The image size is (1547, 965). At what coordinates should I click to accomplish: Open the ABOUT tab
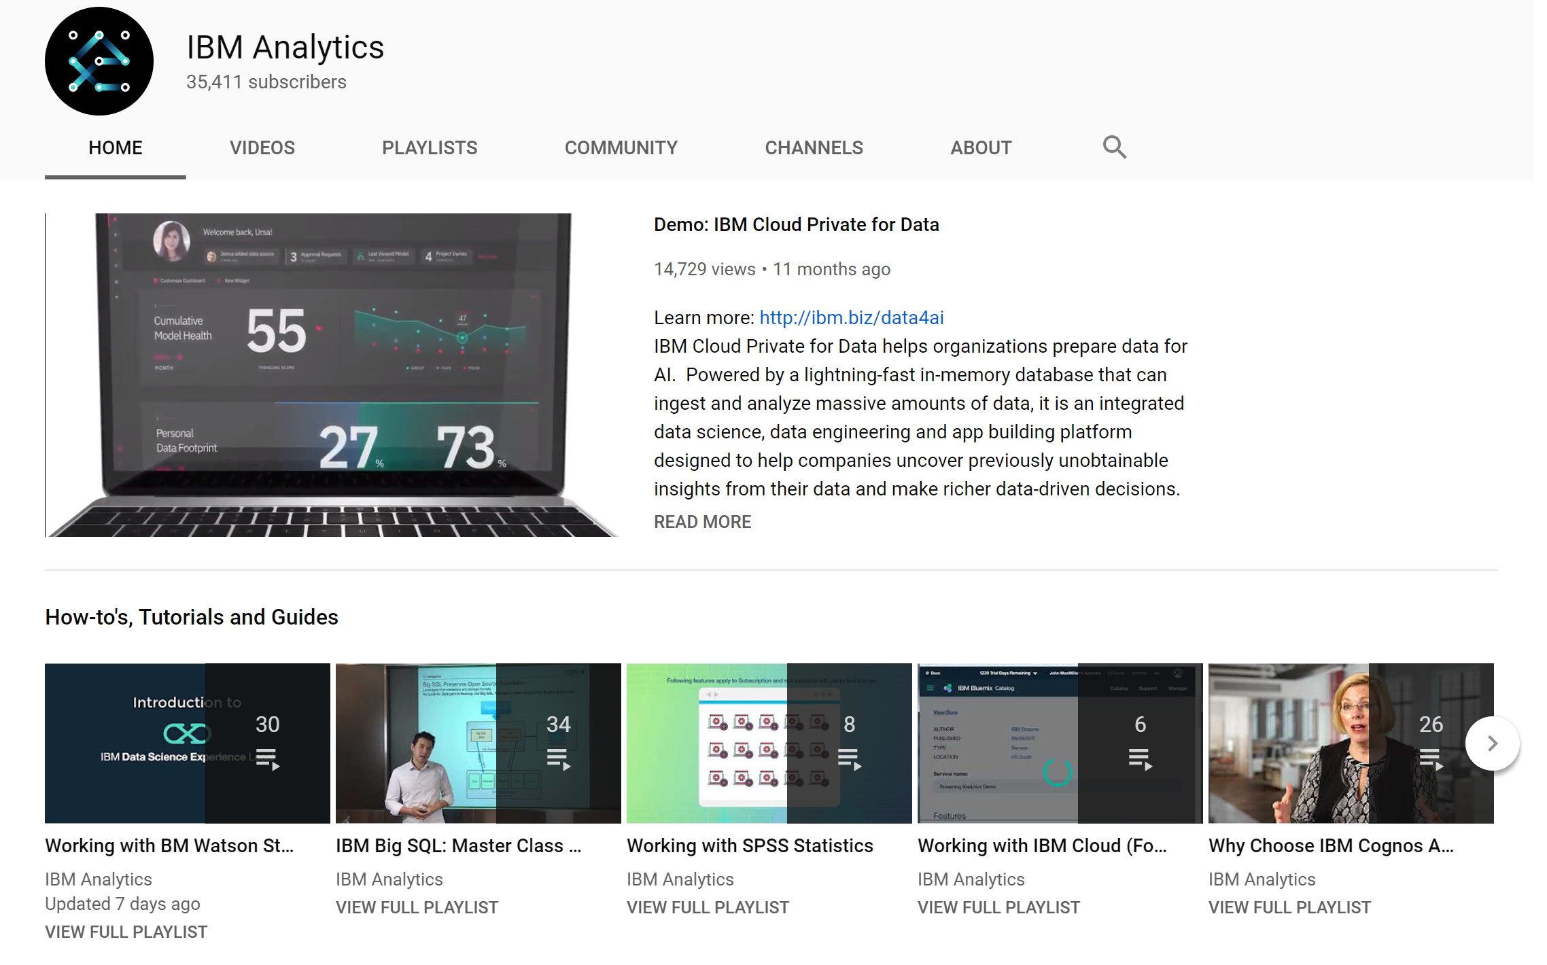pyautogui.click(x=980, y=147)
